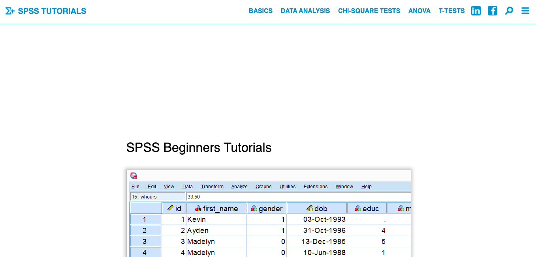Click the '15 : whours' cell reference box

coord(158,197)
